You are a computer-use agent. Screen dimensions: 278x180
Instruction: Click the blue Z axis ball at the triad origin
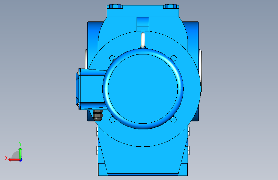tap(21, 160)
